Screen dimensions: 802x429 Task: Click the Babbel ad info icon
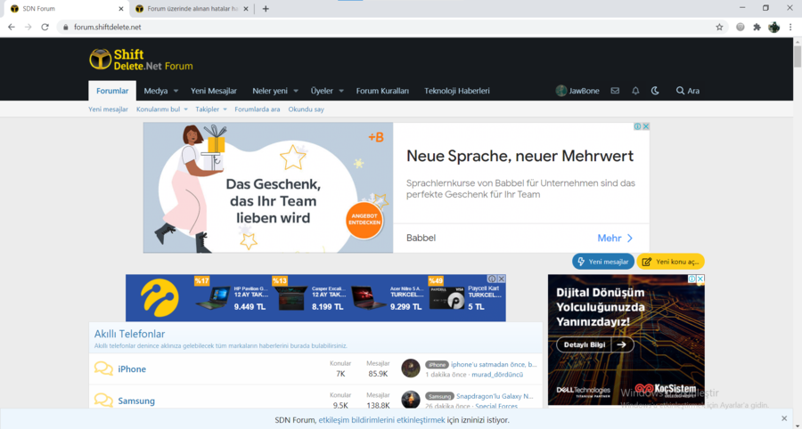[x=638, y=126]
